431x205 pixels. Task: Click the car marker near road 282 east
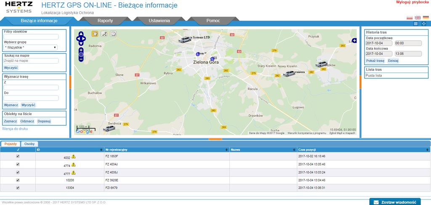point(321,64)
